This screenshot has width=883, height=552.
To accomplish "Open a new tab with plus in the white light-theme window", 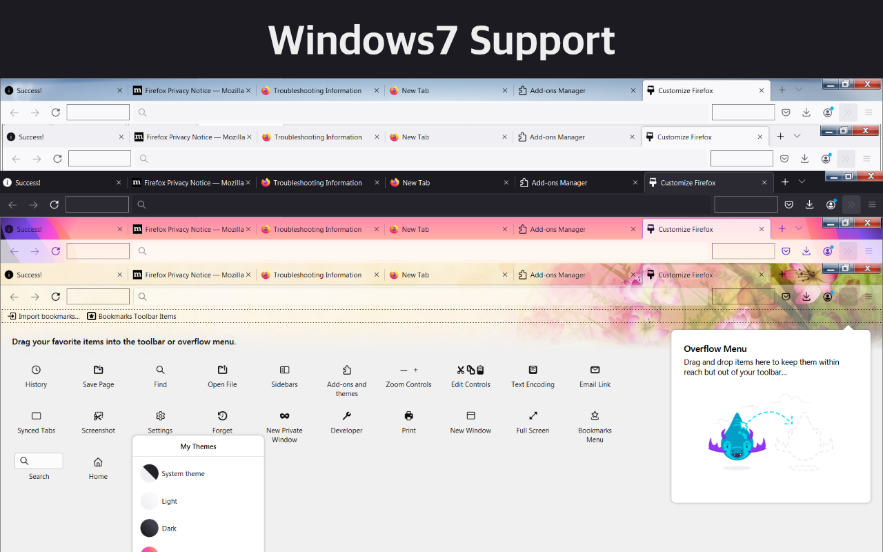I will click(x=780, y=137).
